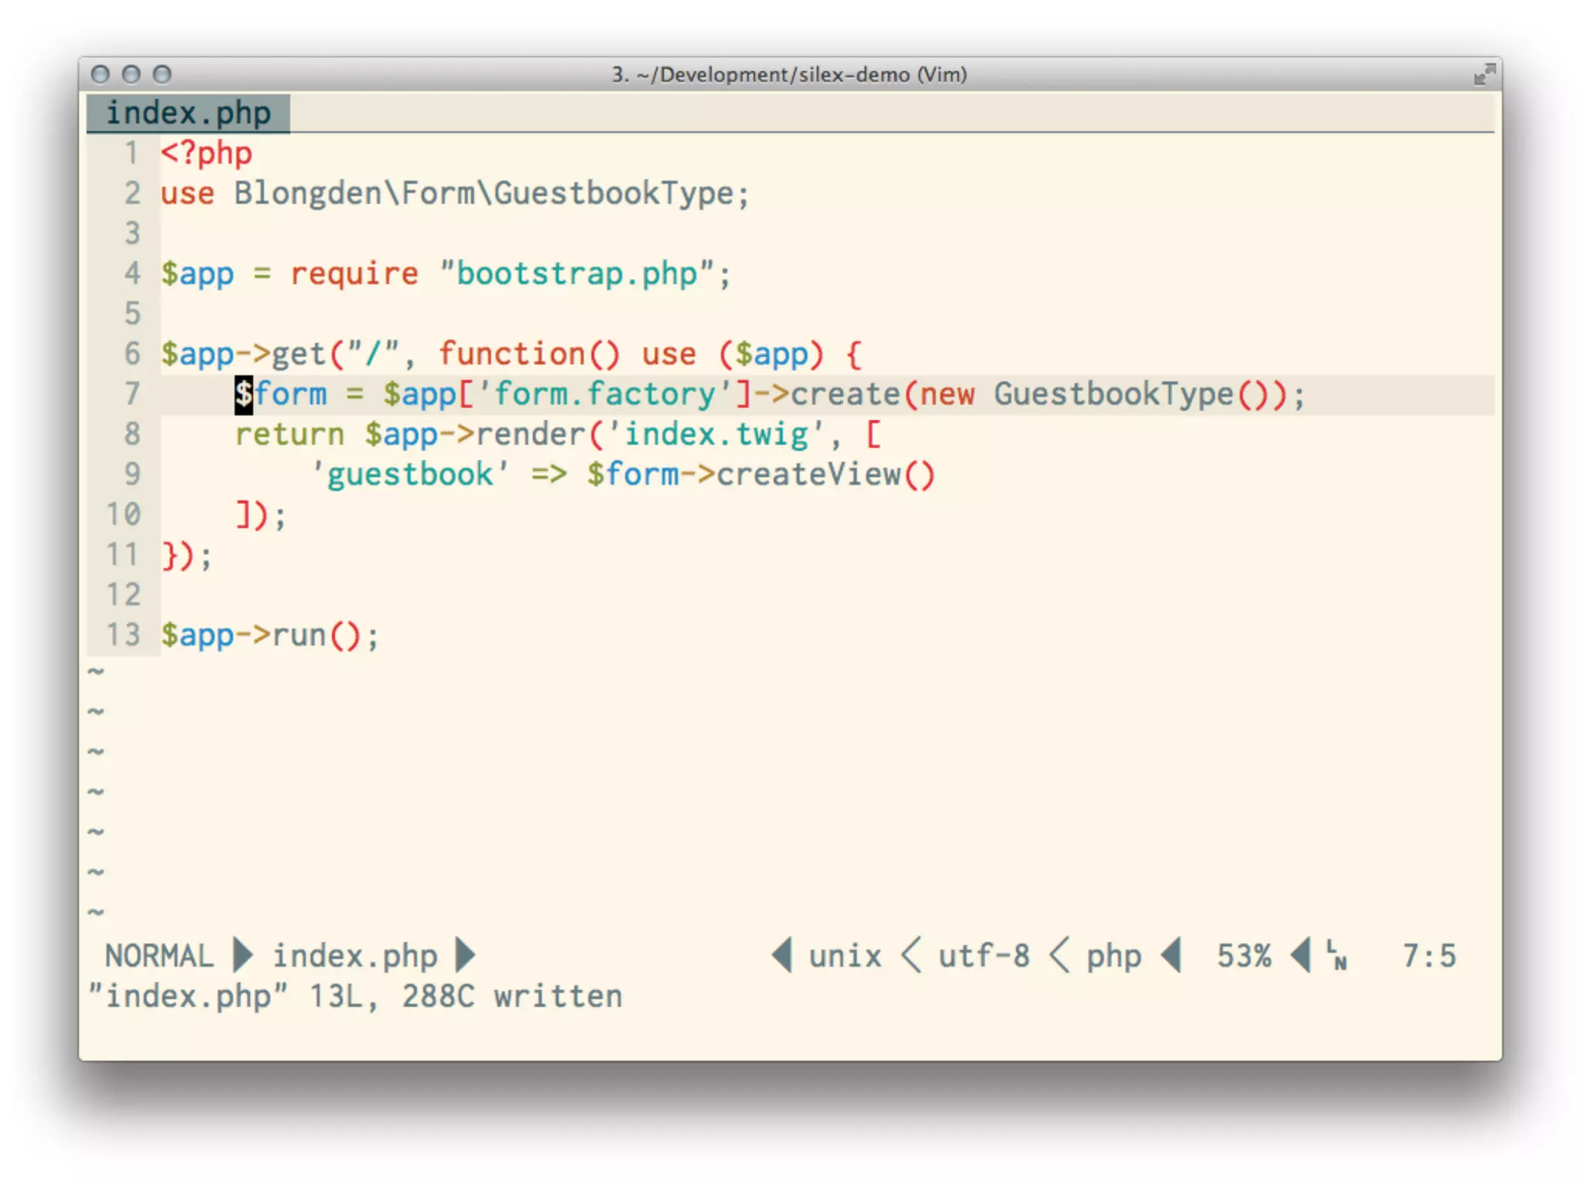The width and height of the screenshot is (1581, 1186).
Task: Click the minimize window traffic light
Action: [x=131, y=74]
